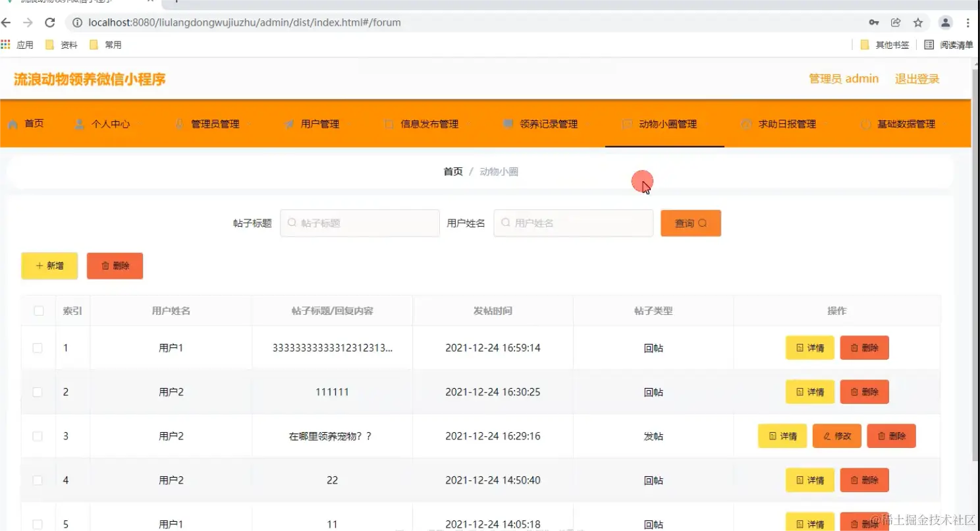Open the 阅读清单 reading list
Screen dimensions: 980x531
[x=948, y=45]
